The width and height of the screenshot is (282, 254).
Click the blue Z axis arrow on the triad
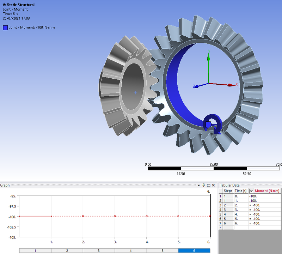[x=197, y=87]
